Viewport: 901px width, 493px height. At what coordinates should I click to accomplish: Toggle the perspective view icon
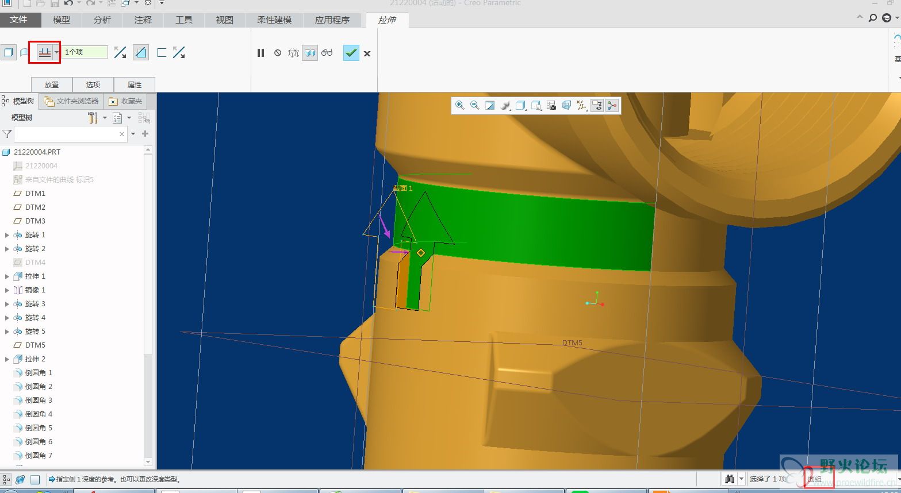coord(566,105)
